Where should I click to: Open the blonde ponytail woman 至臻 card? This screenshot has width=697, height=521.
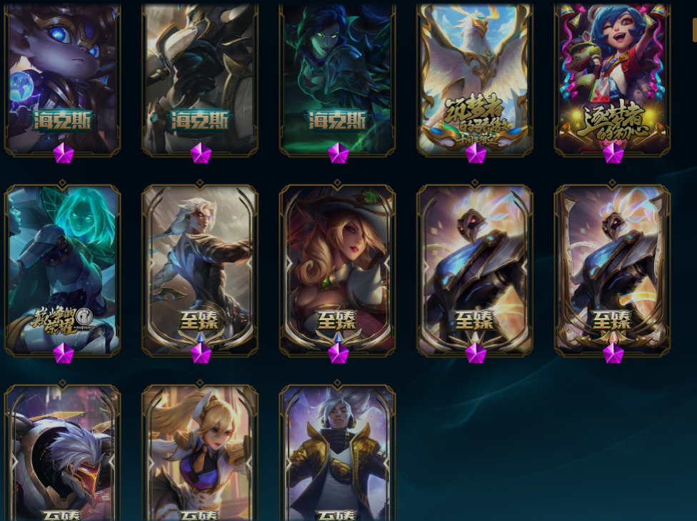coord(199,452)
